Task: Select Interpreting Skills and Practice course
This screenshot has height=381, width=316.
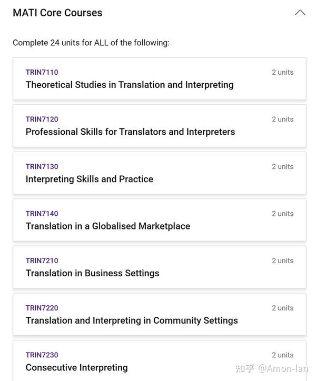Action: 90,179
